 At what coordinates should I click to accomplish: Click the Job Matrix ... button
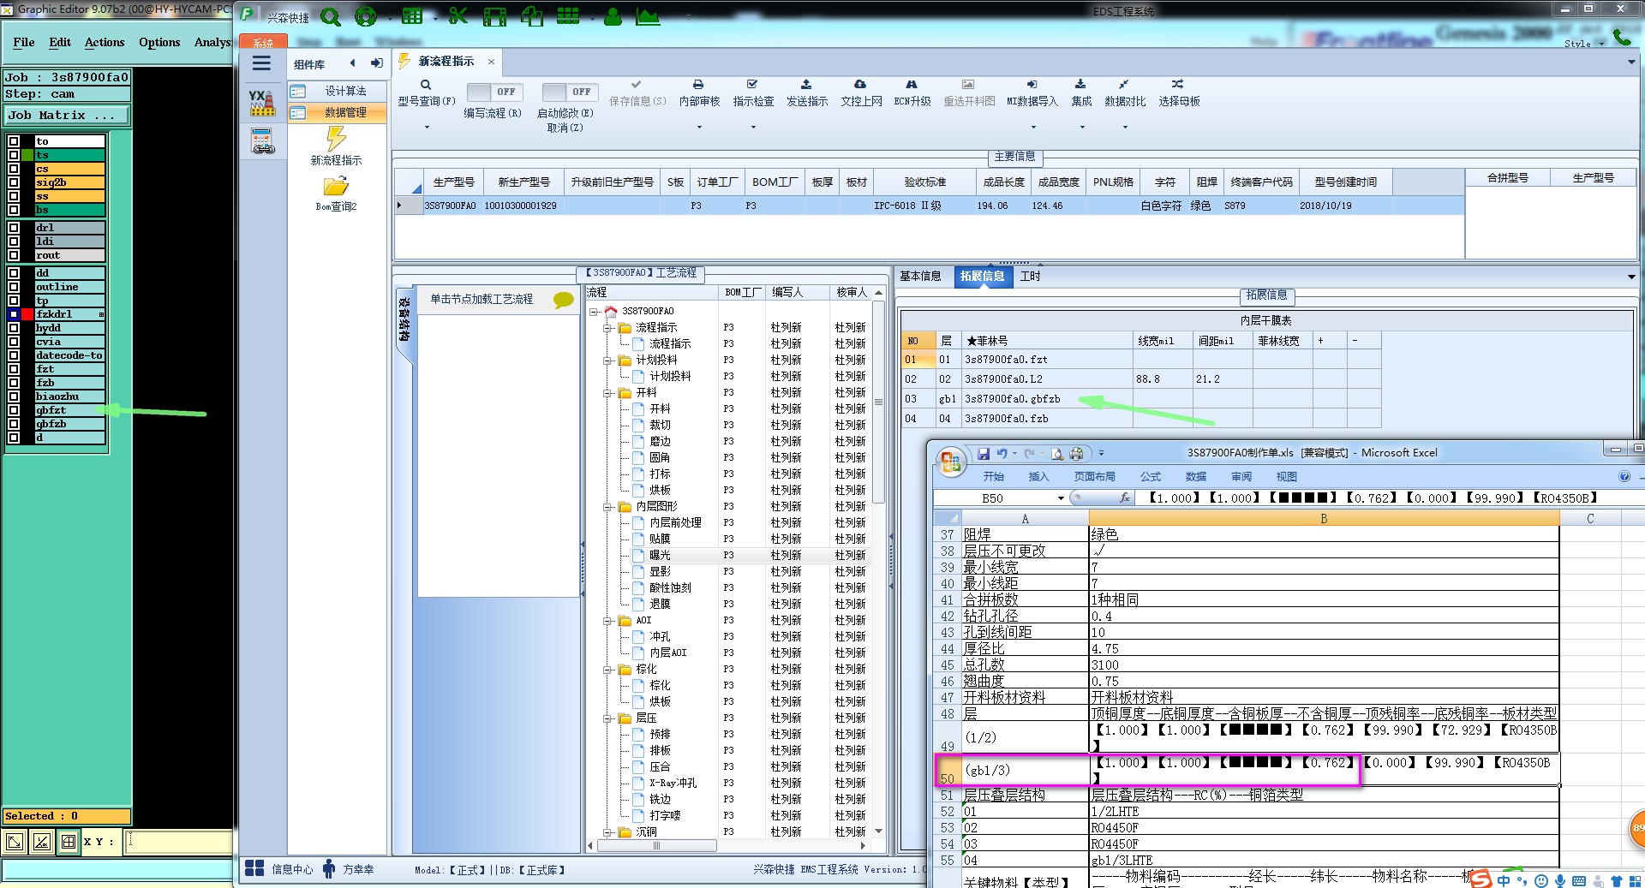point(67,115)
